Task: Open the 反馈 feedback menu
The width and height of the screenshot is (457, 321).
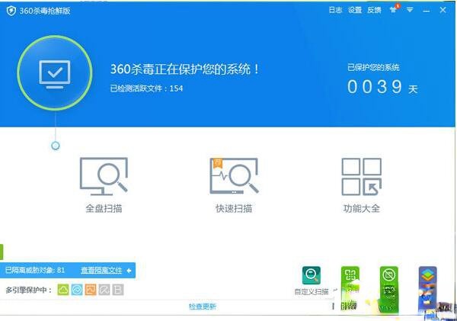Action: point(374,10)
